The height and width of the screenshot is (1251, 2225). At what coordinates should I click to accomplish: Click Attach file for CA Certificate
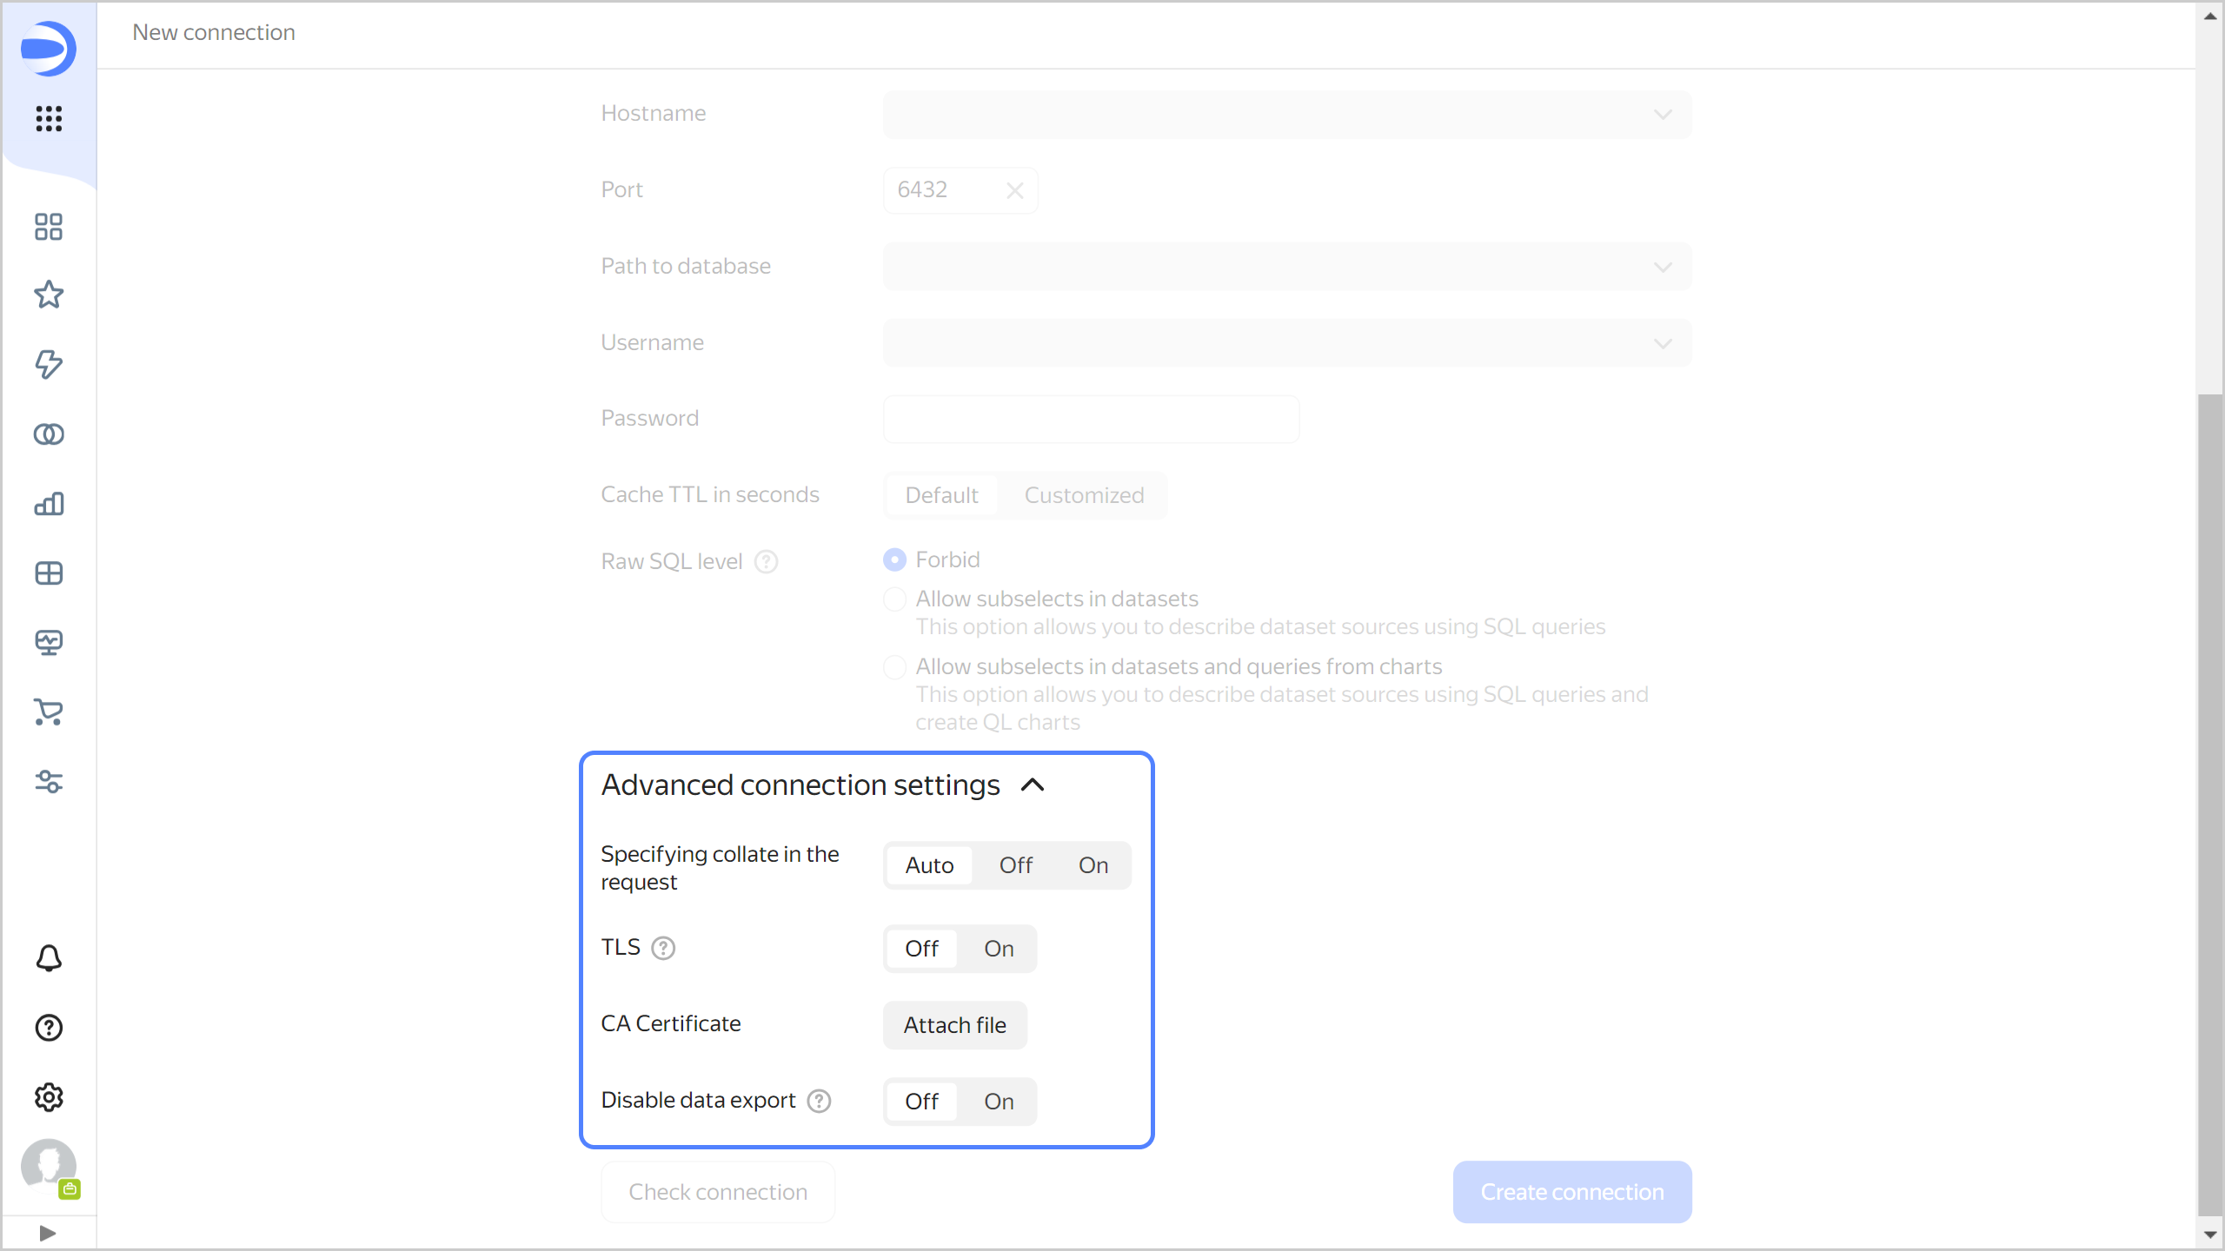(x=954, y=1025)
